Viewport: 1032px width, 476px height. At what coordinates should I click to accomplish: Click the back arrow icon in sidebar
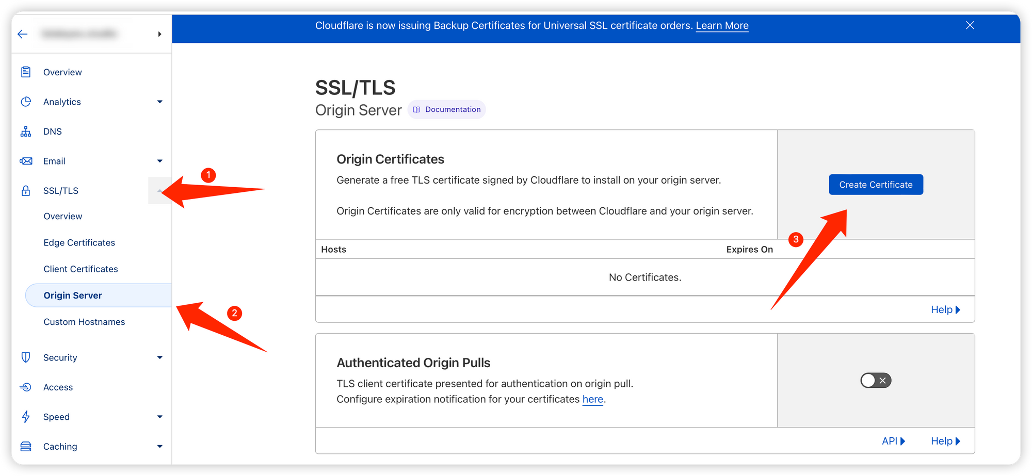tap(22, 34)
